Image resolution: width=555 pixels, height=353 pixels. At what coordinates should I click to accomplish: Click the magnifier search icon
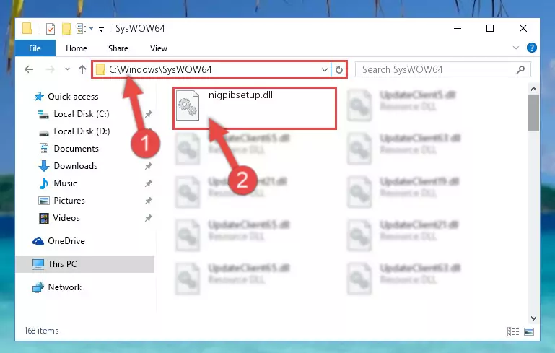pos(520,70)
